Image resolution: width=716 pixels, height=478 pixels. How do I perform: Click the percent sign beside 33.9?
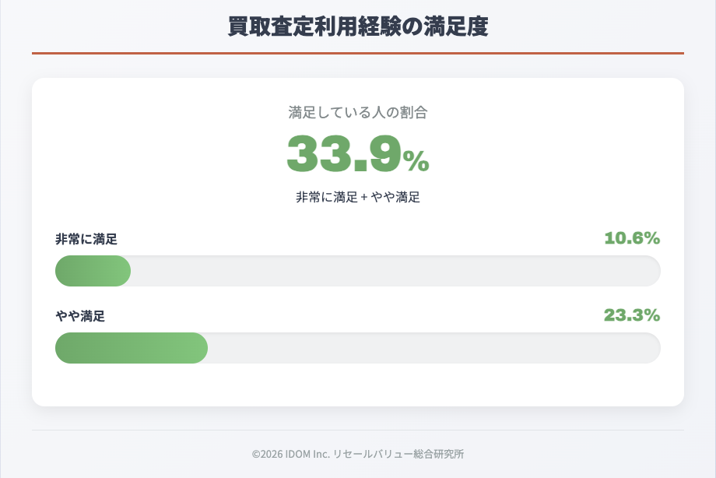point(416,160)
